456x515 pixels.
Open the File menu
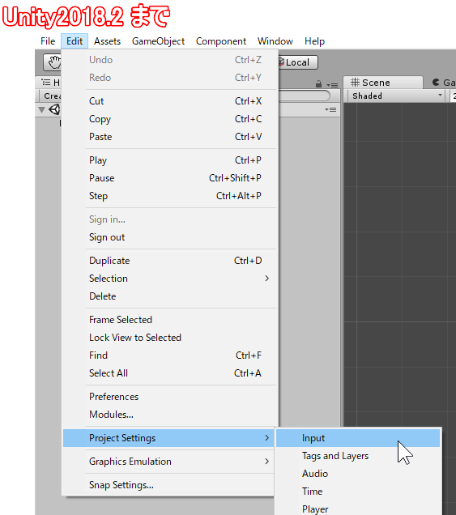coord(48,41)
